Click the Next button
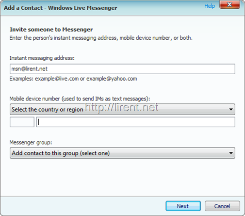 coord(183,206)
